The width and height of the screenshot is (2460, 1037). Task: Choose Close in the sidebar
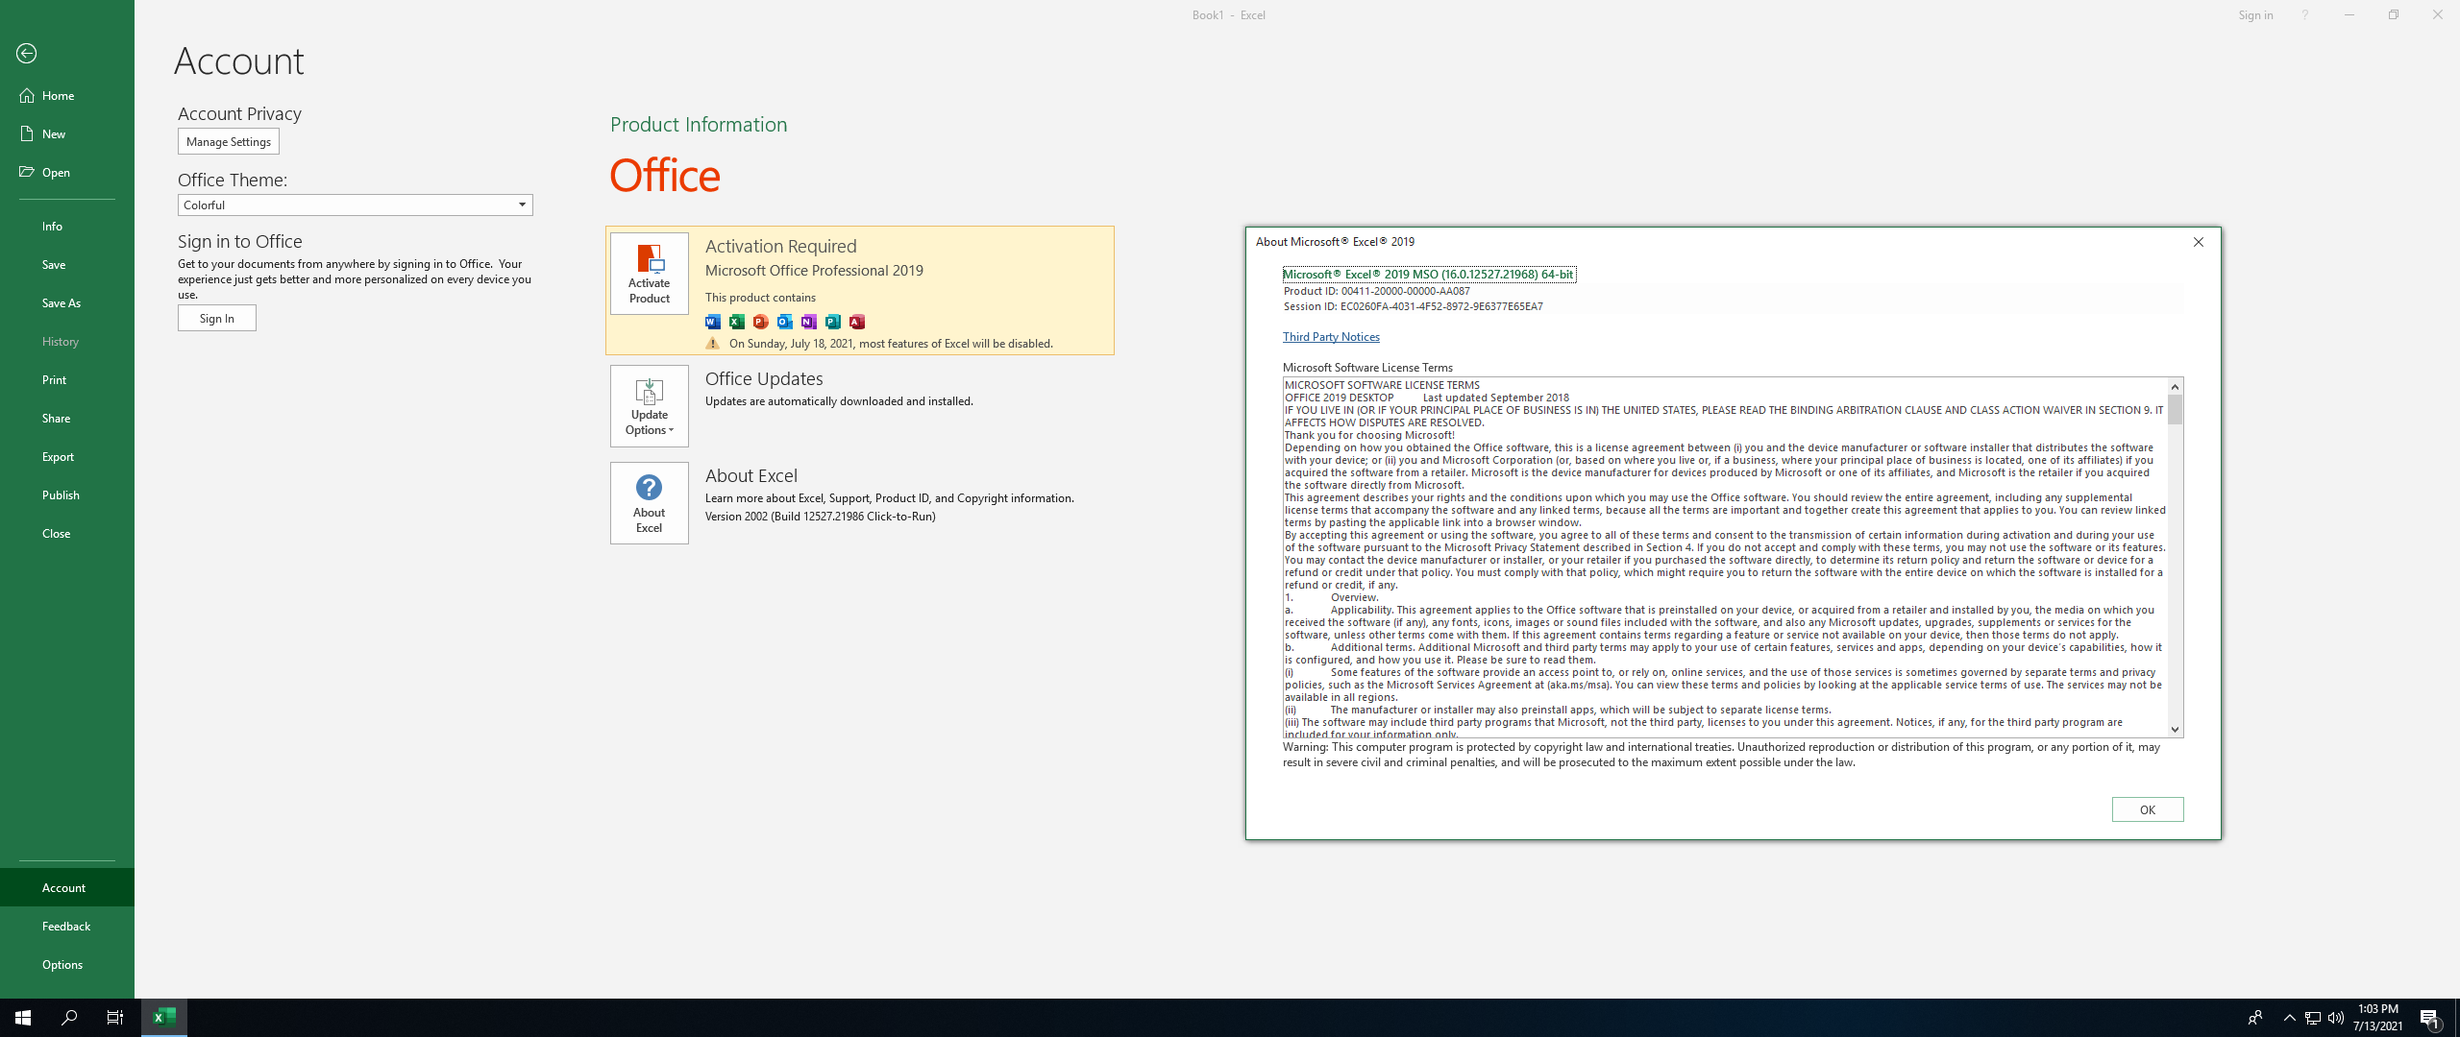pos(67,533)
